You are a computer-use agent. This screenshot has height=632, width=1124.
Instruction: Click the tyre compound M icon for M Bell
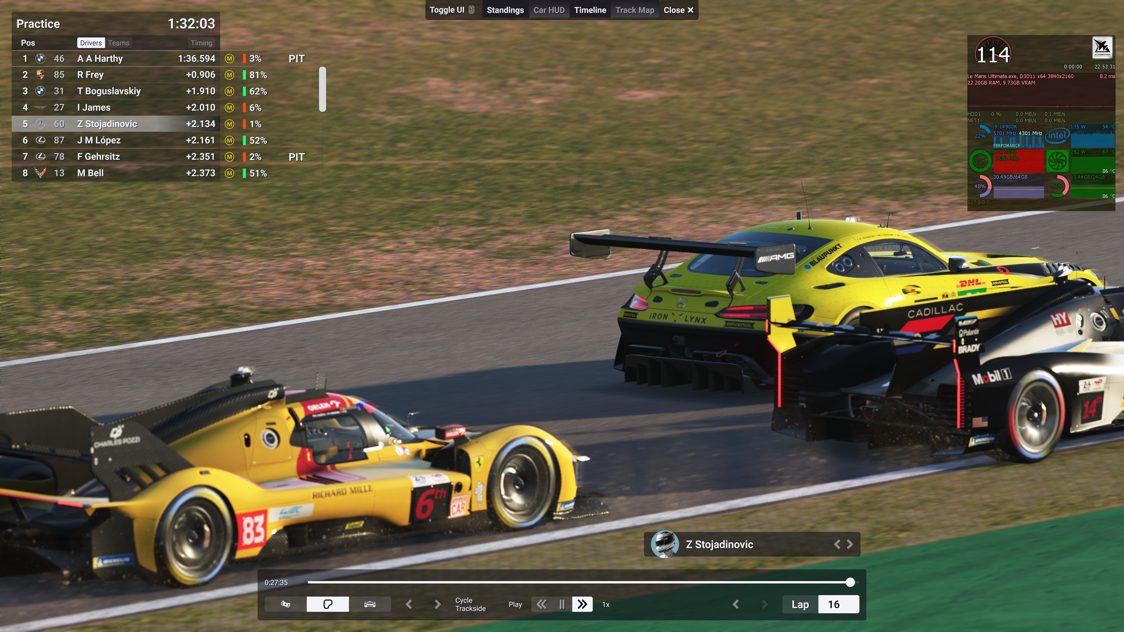tap(229, 173)
